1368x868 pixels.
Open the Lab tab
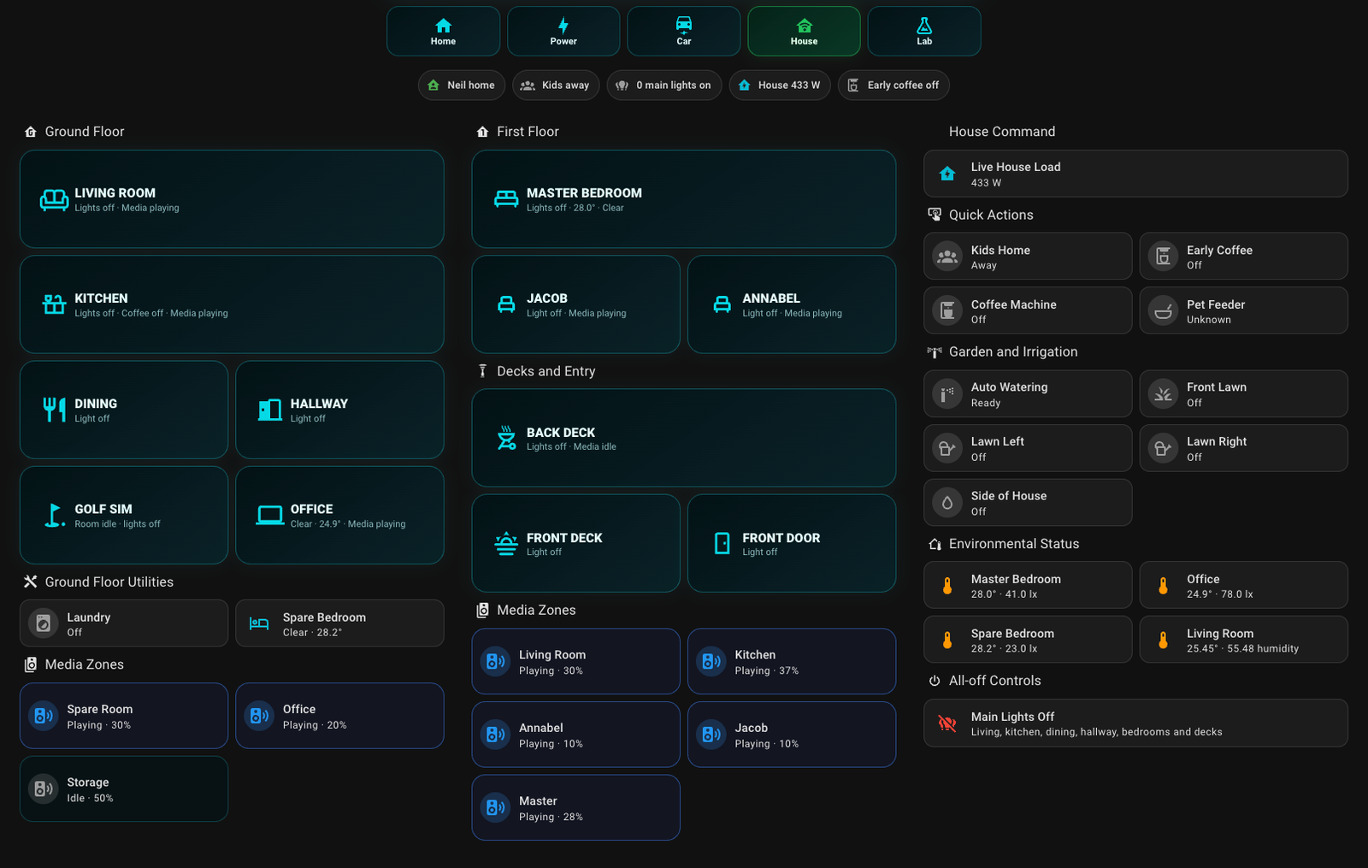click(x=924, y=32)
